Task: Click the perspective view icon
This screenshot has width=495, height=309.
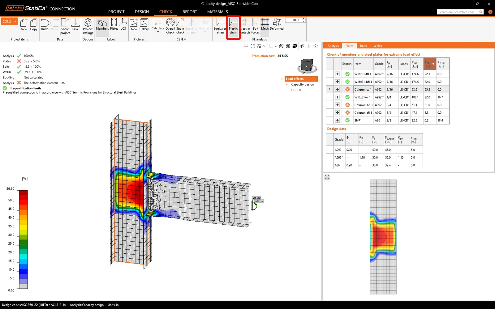Action: 302,46
